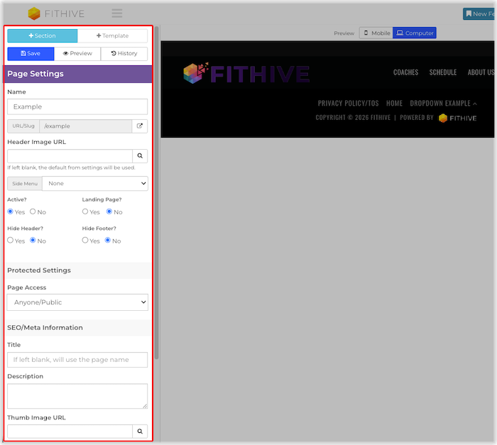Set Active to No
The width and height of the screenshot is (497, 445).
[33, 212]
